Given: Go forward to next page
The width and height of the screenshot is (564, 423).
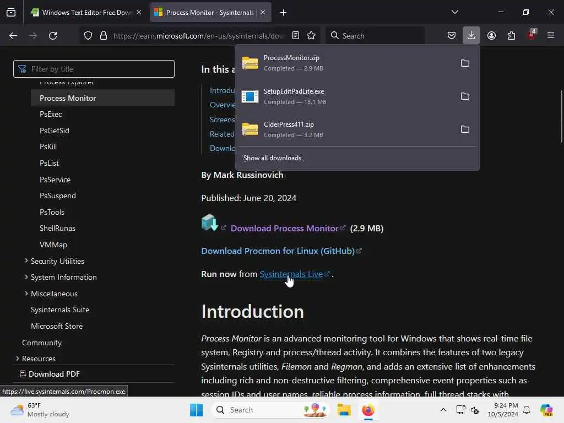Looking at the screenshot, I should pos(33,36).
